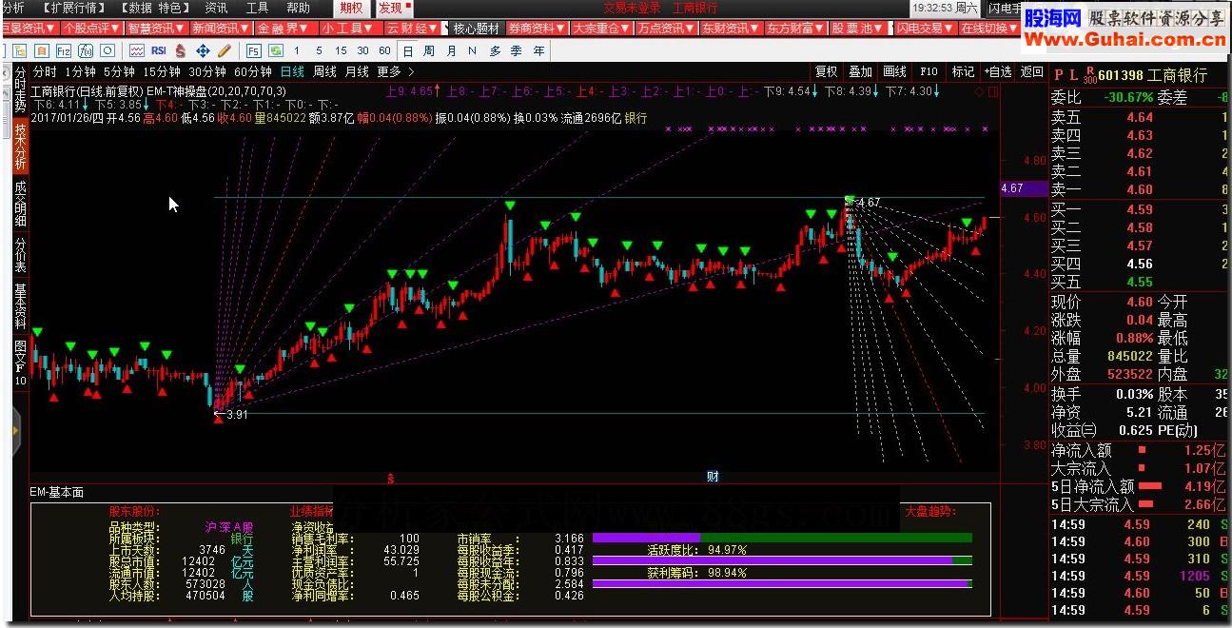The height and width of the screenshot is (628, 1232).
Task: Click the F5 toolbar icon
Action: pos(253,50)
